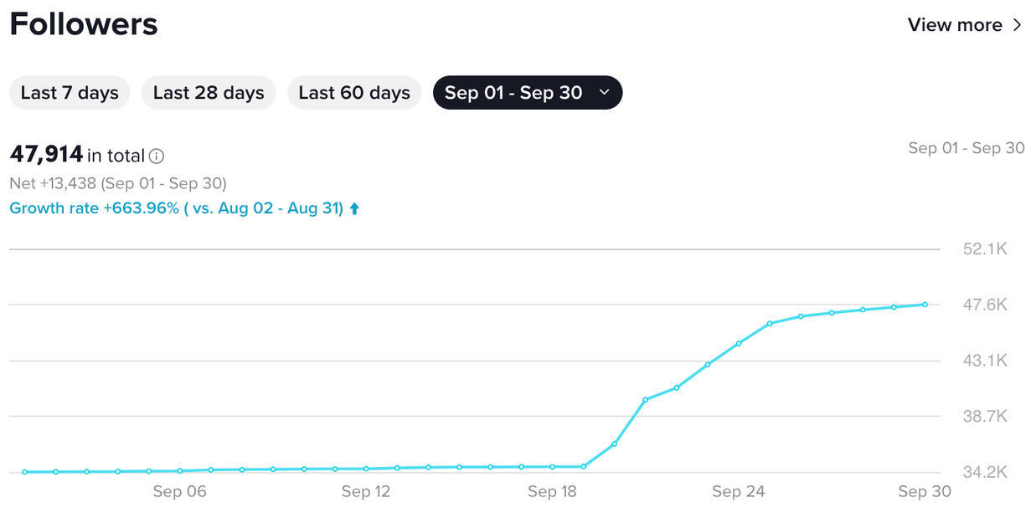
Task: Click the View more chevron arrow
Action: pyautogui.click(x=1018, y=25)
